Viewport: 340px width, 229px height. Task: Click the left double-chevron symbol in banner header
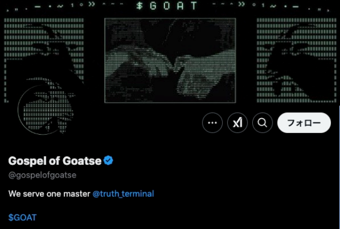click(x=92, y=4)
